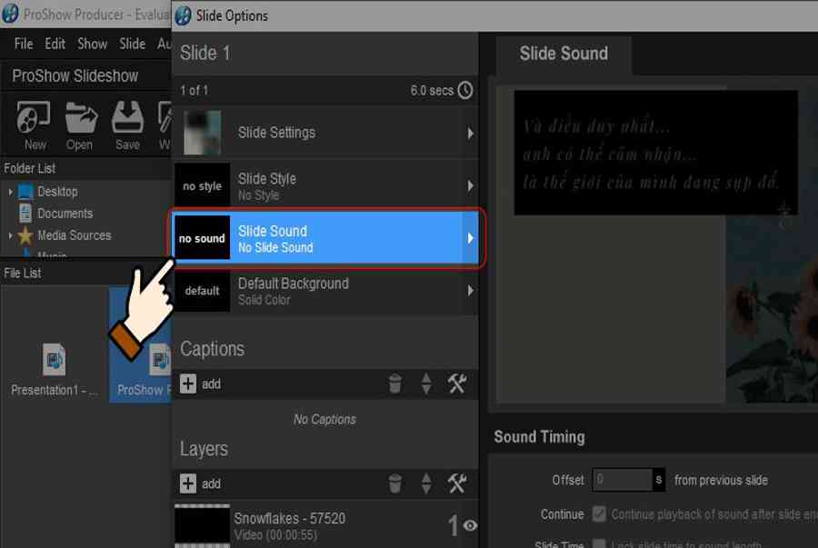Delete caption using Captions trash icon
The image size is (818, 548).
pos(394,384)
